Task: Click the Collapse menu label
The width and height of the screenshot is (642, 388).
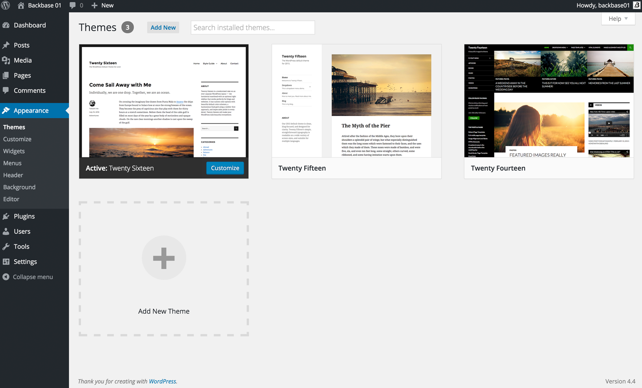Action: coord(33,277)
